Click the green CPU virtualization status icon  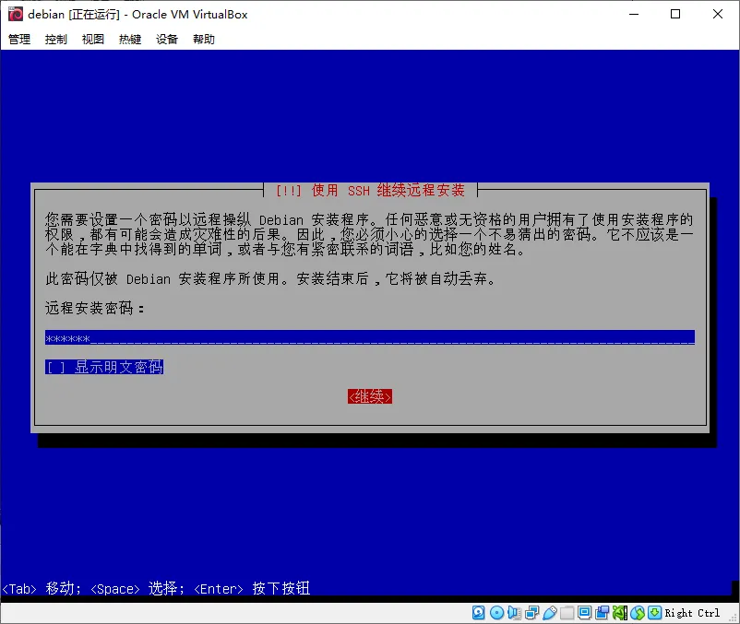[x=620, y=613]
